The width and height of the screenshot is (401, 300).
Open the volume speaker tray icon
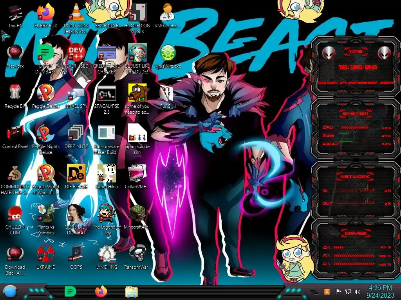(x=358, y=291)
